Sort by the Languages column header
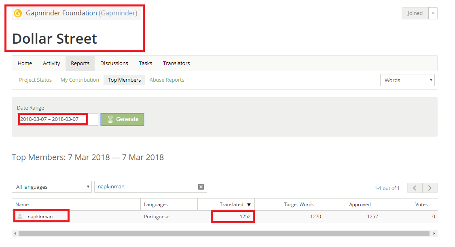The image size is (455, 247). click(x=169, y=205)
